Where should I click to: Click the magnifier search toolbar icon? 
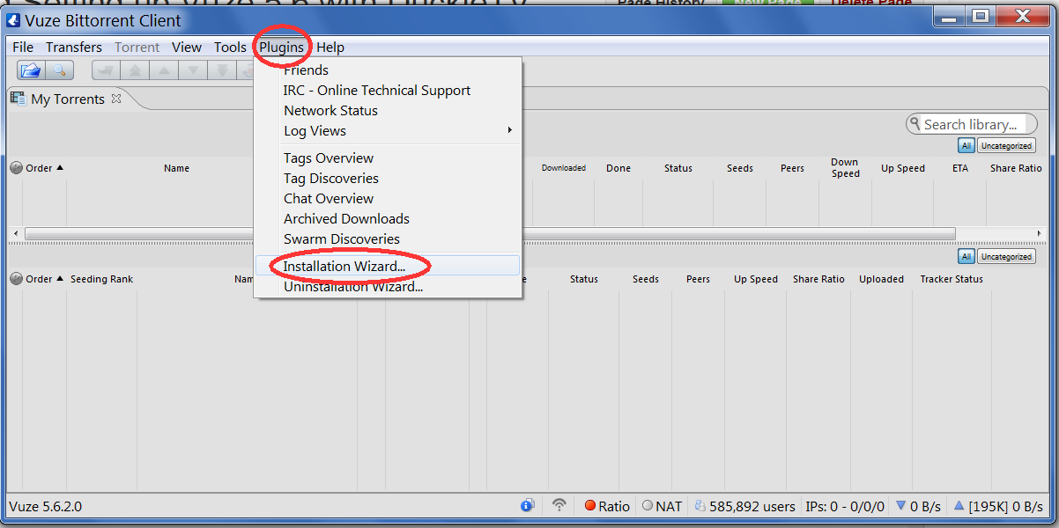(59, 70)
